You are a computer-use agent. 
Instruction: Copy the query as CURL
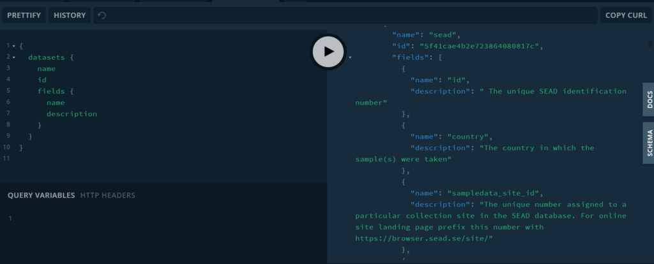(626, 15)
